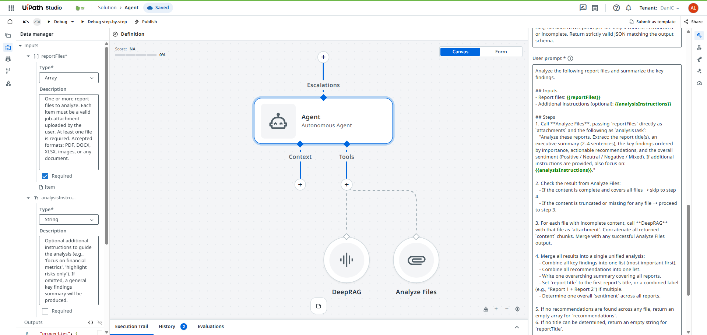Viewport: 707px width, 335px height.
Task: Open the sticky note button on canvas
Action: click(319, 306)
